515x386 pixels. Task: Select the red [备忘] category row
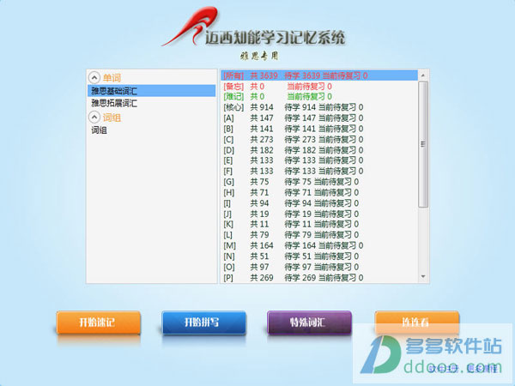tap(292, 86)
